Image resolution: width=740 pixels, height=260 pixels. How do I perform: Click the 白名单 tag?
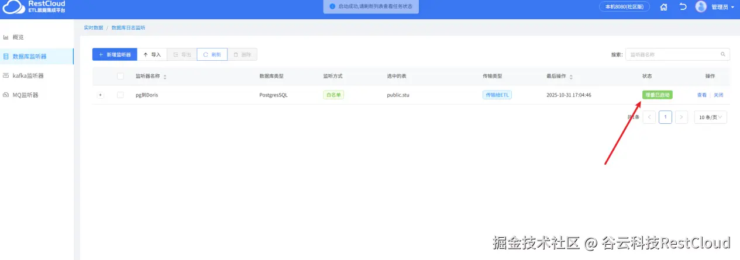[333, 95]
